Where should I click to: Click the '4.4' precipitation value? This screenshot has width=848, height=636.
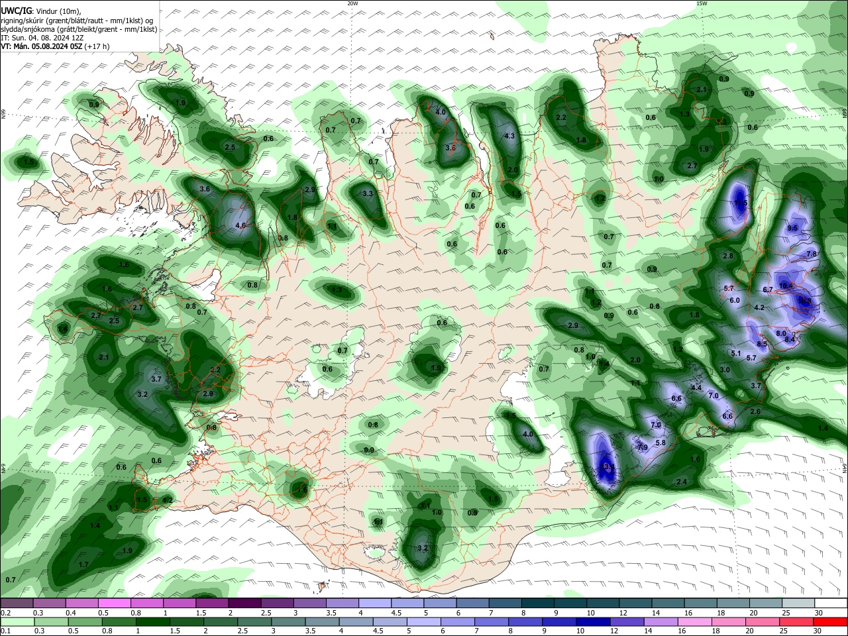(x=696, y=388)
